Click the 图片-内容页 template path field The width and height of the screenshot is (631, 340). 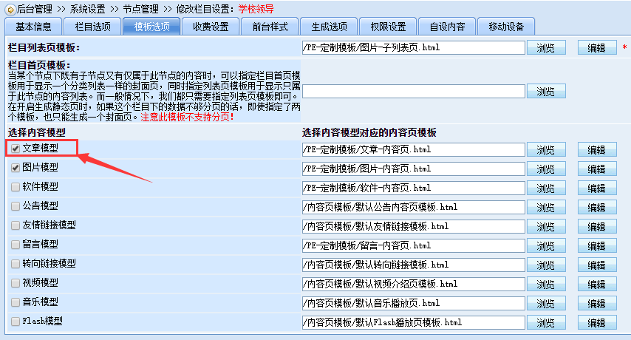pos(413,169)
